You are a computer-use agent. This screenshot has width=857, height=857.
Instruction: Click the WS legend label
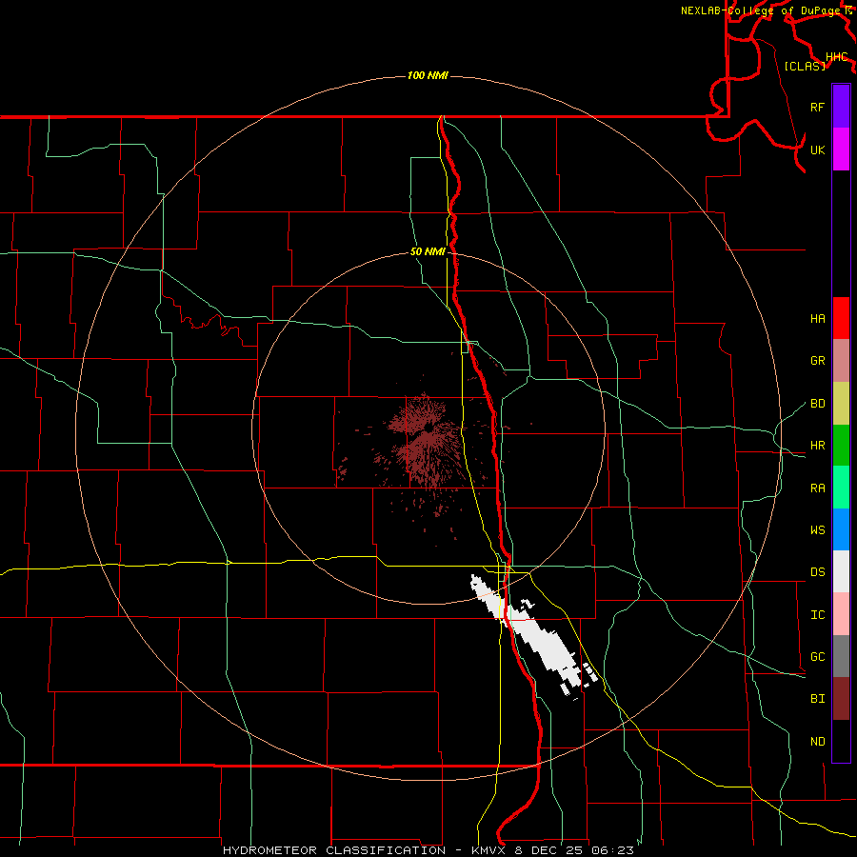point(817,530)
